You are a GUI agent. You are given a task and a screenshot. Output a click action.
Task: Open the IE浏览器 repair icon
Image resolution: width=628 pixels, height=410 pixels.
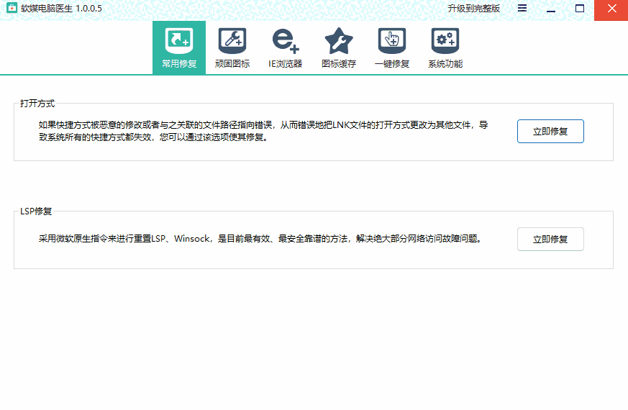click(x=285, y=40)
